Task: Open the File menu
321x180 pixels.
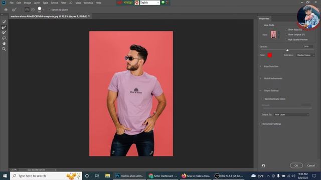Action: (x=12, y=3)
